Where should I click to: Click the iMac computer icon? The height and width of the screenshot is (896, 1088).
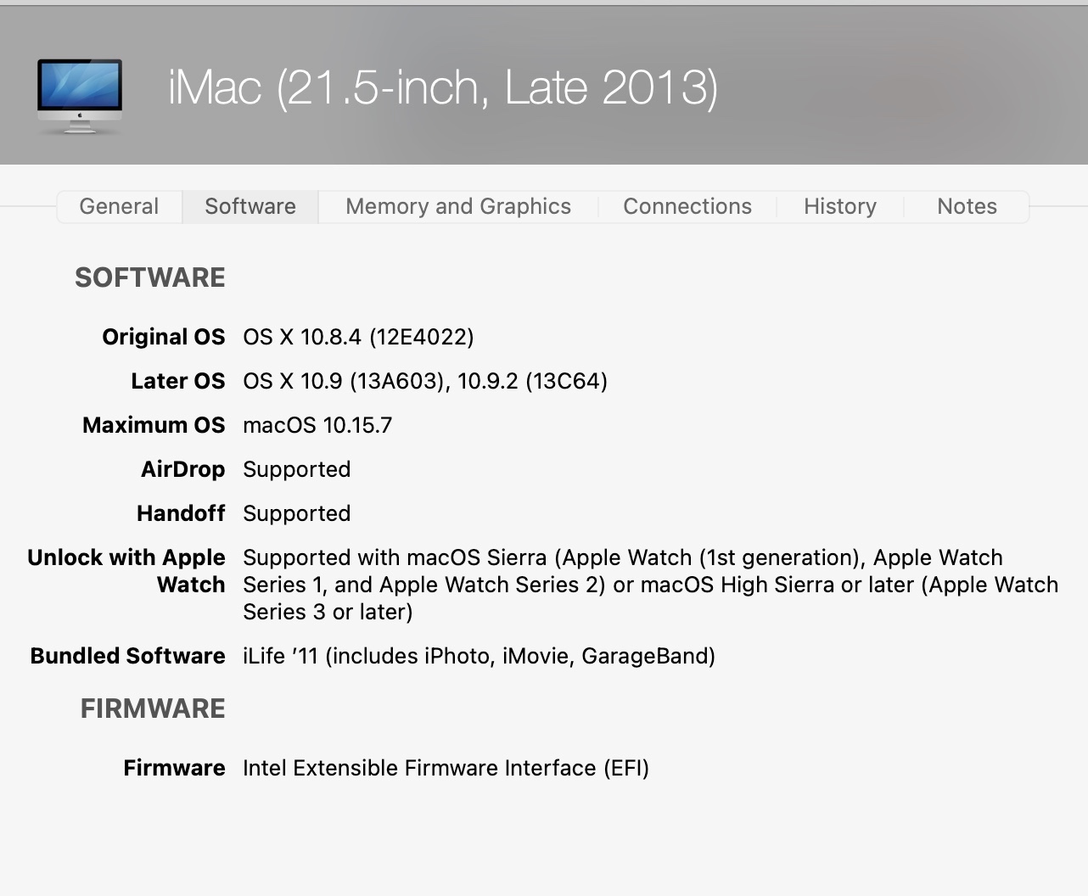point(80,95)
